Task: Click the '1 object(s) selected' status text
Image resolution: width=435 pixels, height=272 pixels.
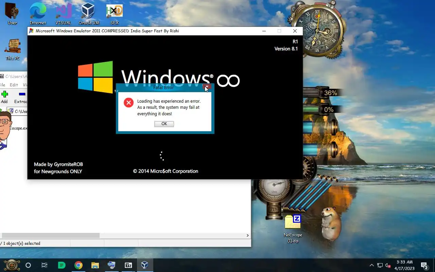Action: (21, 243)
